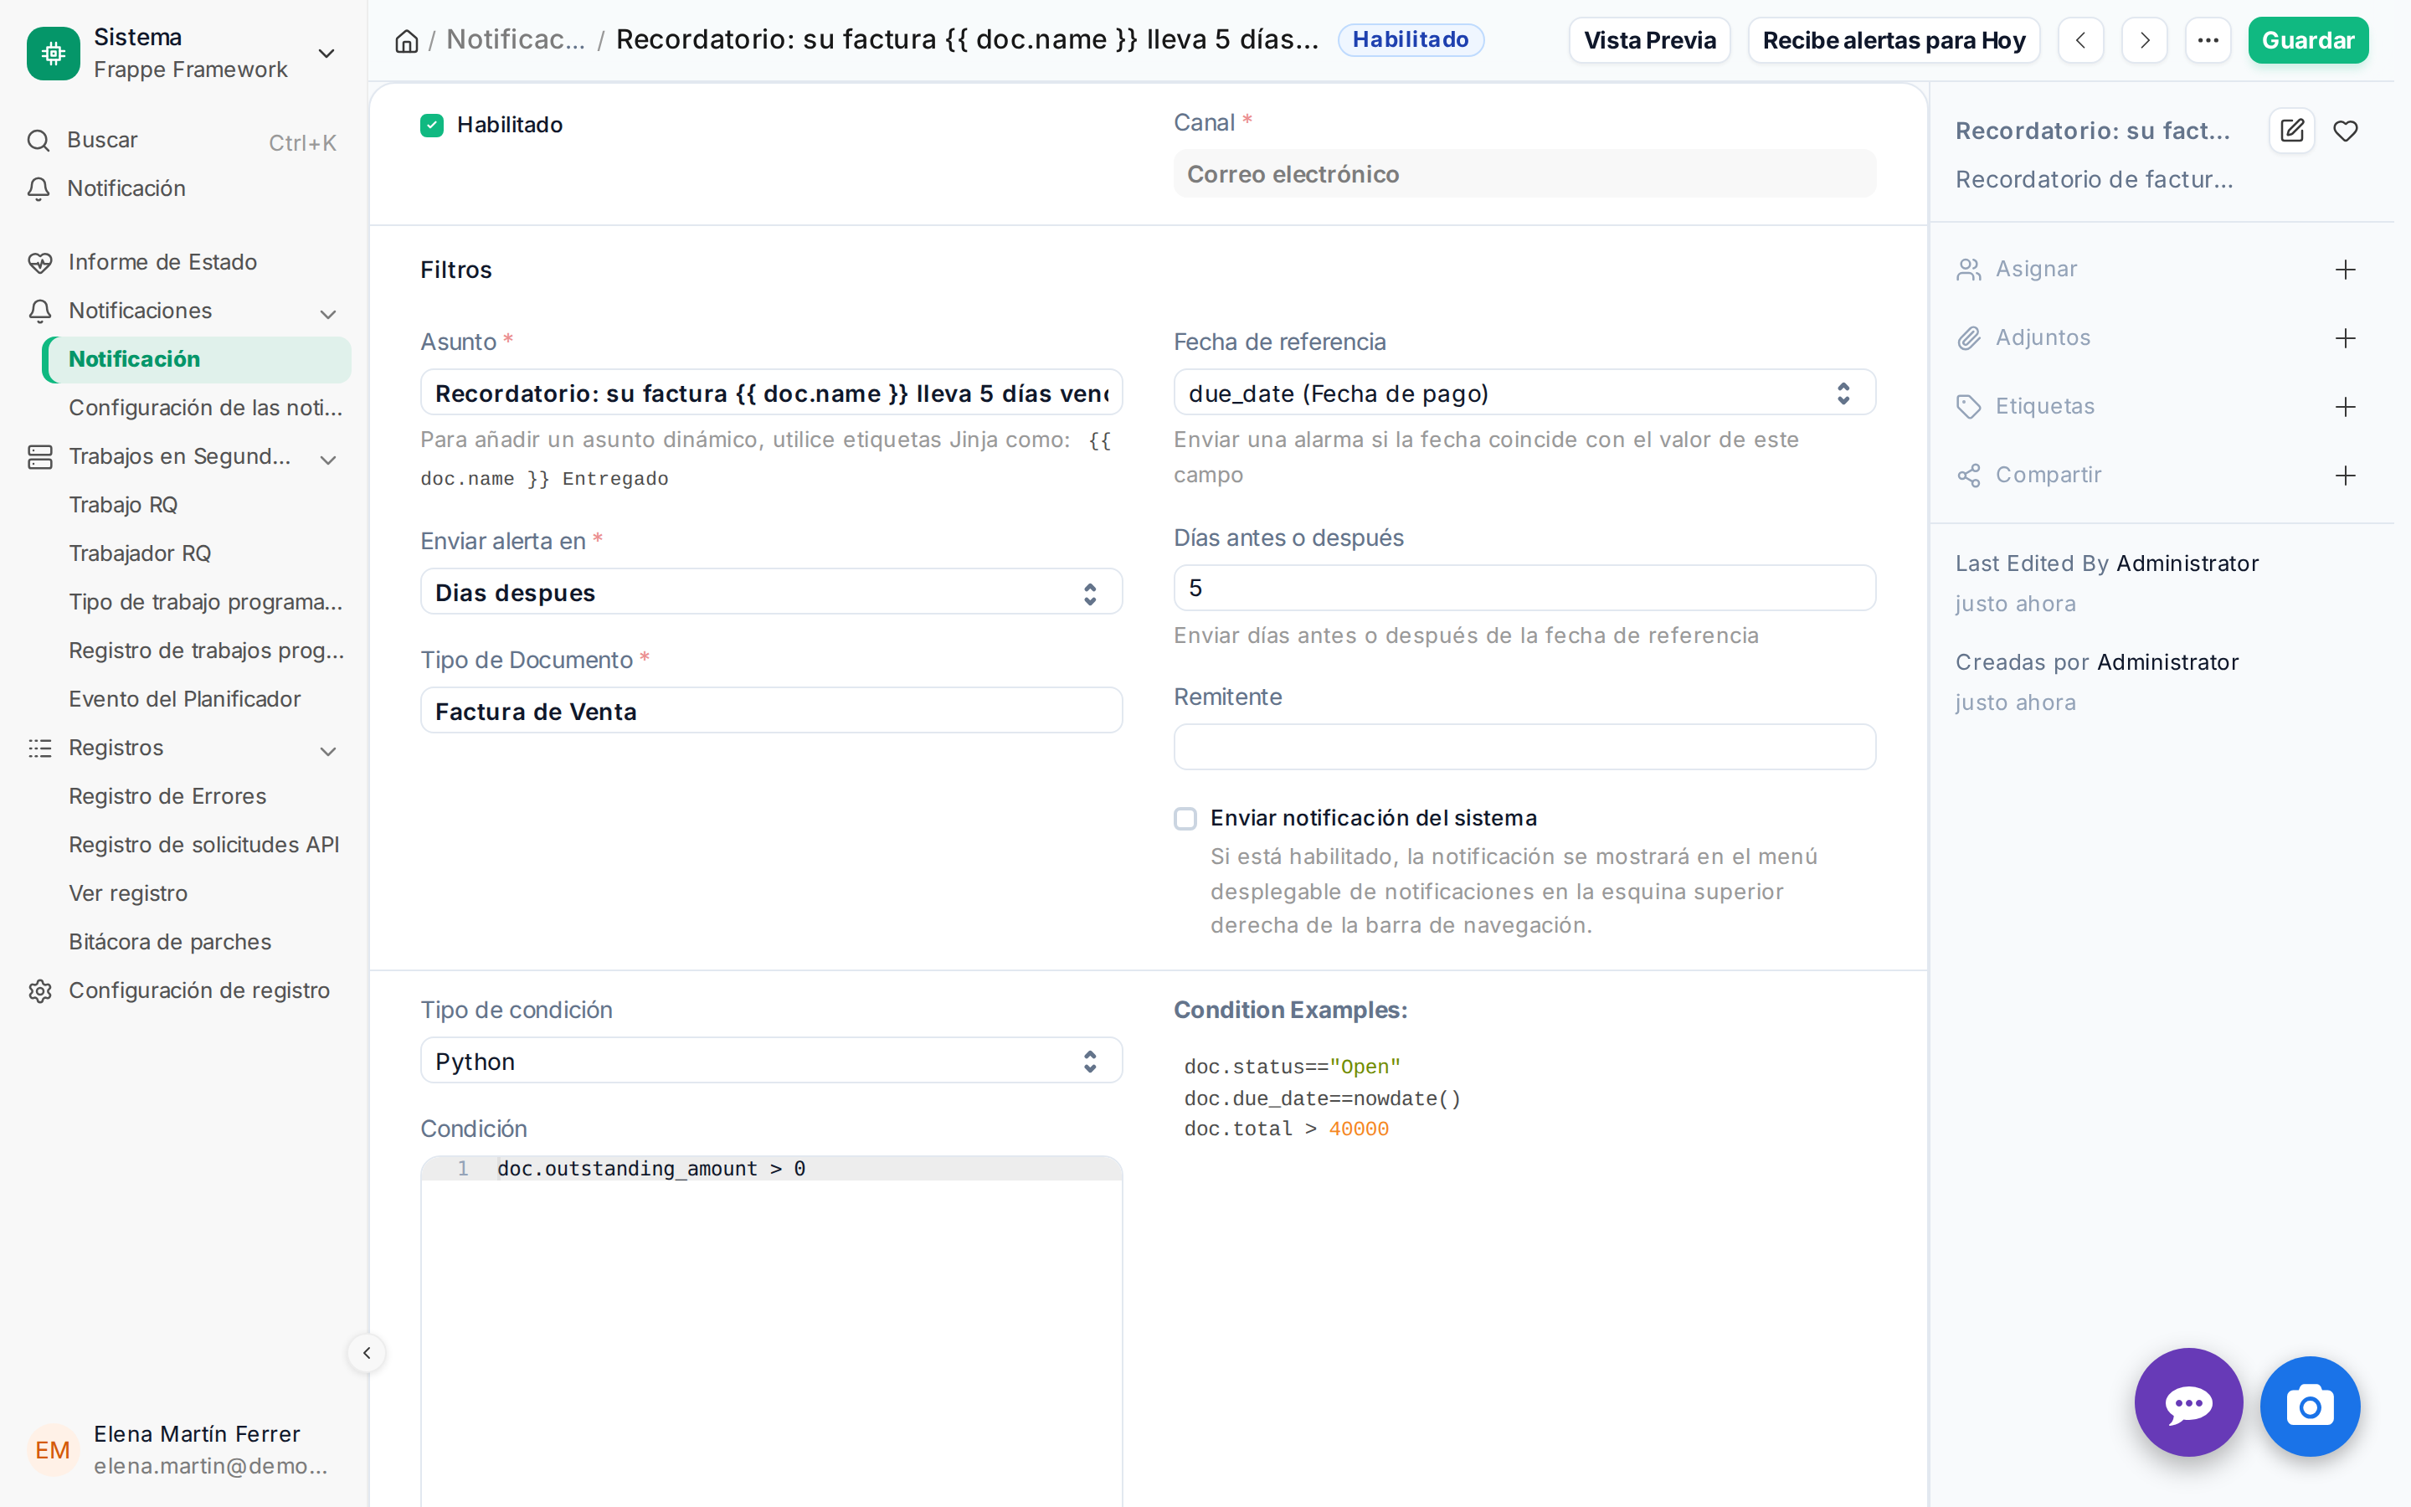Click the Tipo de Documento field
Viewport: 2411px width, 1507px height.
[771, 711]
